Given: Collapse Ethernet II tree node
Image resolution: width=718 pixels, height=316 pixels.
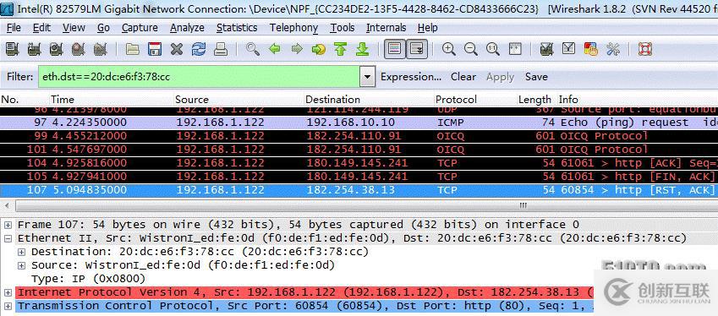Looking at the screenshot, I should (8, 238).
